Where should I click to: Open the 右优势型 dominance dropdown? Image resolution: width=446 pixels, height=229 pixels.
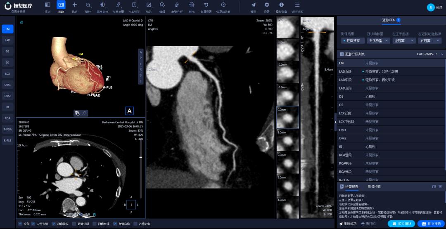click(x=378, y=40)
